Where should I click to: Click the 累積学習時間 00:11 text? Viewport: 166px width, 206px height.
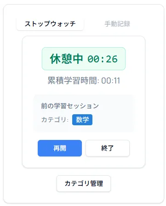[84, 80]
